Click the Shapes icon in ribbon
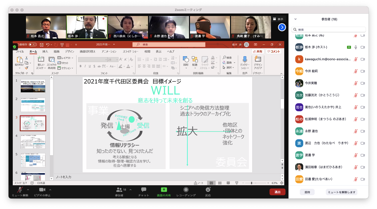377x209 pixels. (186, 59)
